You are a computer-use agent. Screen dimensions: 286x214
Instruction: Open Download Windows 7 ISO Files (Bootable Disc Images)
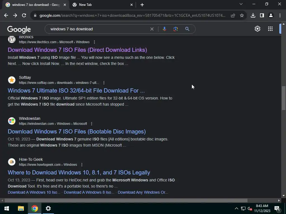pyautogui.click(x=77, y=132)
